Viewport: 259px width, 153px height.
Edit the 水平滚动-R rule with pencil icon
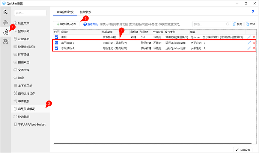tap(249, 48)
